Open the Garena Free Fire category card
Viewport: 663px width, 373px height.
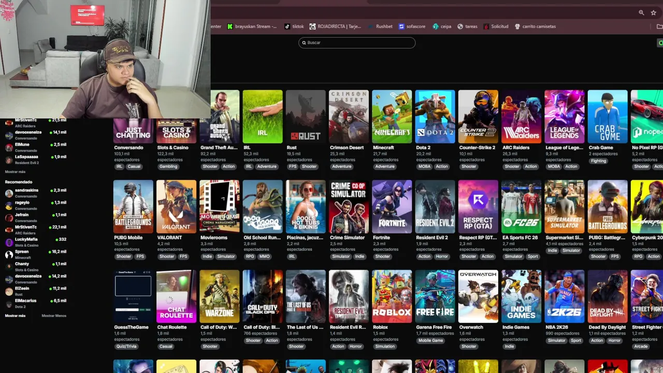click(435, 296)
